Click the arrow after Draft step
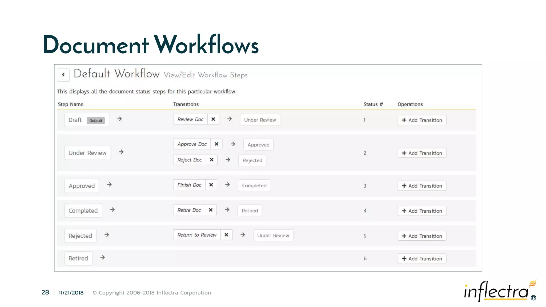 (x=120, y=119)
